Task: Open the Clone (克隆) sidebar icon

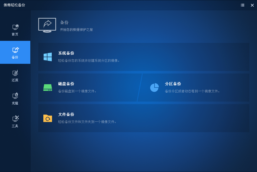Action: click(16, 96)
